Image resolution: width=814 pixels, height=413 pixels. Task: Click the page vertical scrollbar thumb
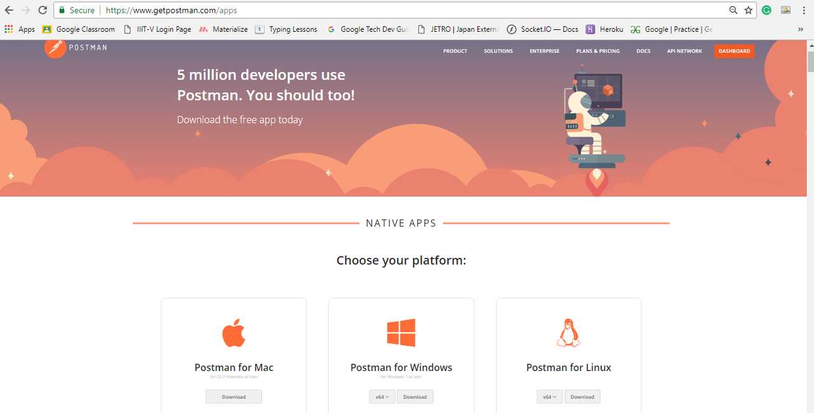click(810, 61)
